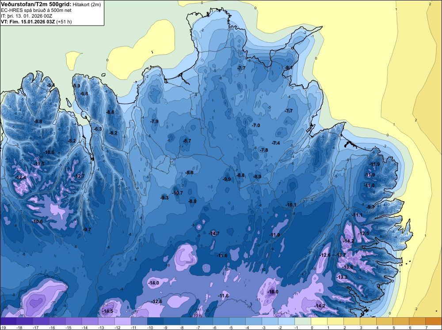Image resolution: width=442 pixels, height=330 pixels.
Task: Select the 4 label on the legend scale
Action: point(377,327)
